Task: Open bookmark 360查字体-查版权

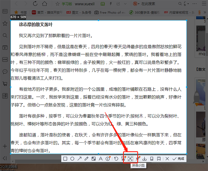Action: coord(145,13)
